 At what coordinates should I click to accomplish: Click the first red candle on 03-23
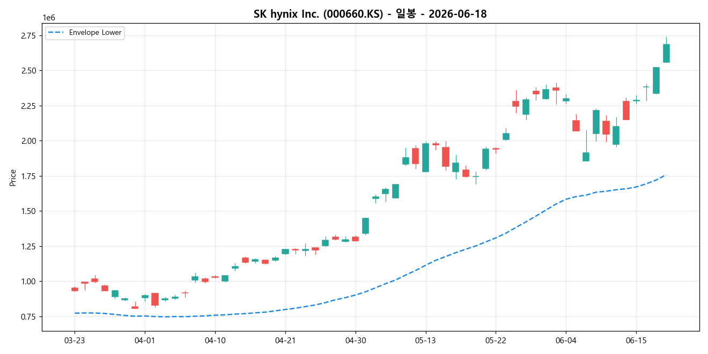[75, 290]
